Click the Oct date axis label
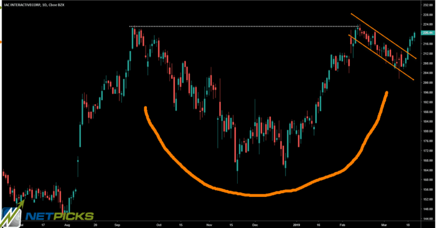 tap(159, 225)
